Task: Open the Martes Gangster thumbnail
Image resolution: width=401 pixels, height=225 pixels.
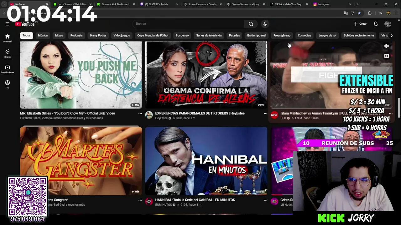Action: [81, 161]
